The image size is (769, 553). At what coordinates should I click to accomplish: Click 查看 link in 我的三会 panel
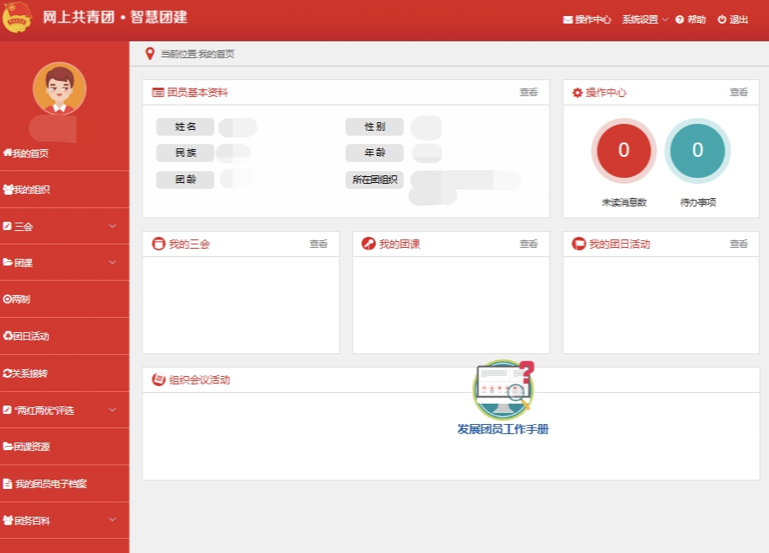[318, 244]
